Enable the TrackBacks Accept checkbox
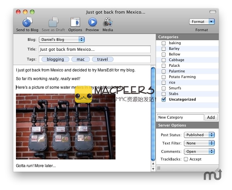 [x=186, y=159]
